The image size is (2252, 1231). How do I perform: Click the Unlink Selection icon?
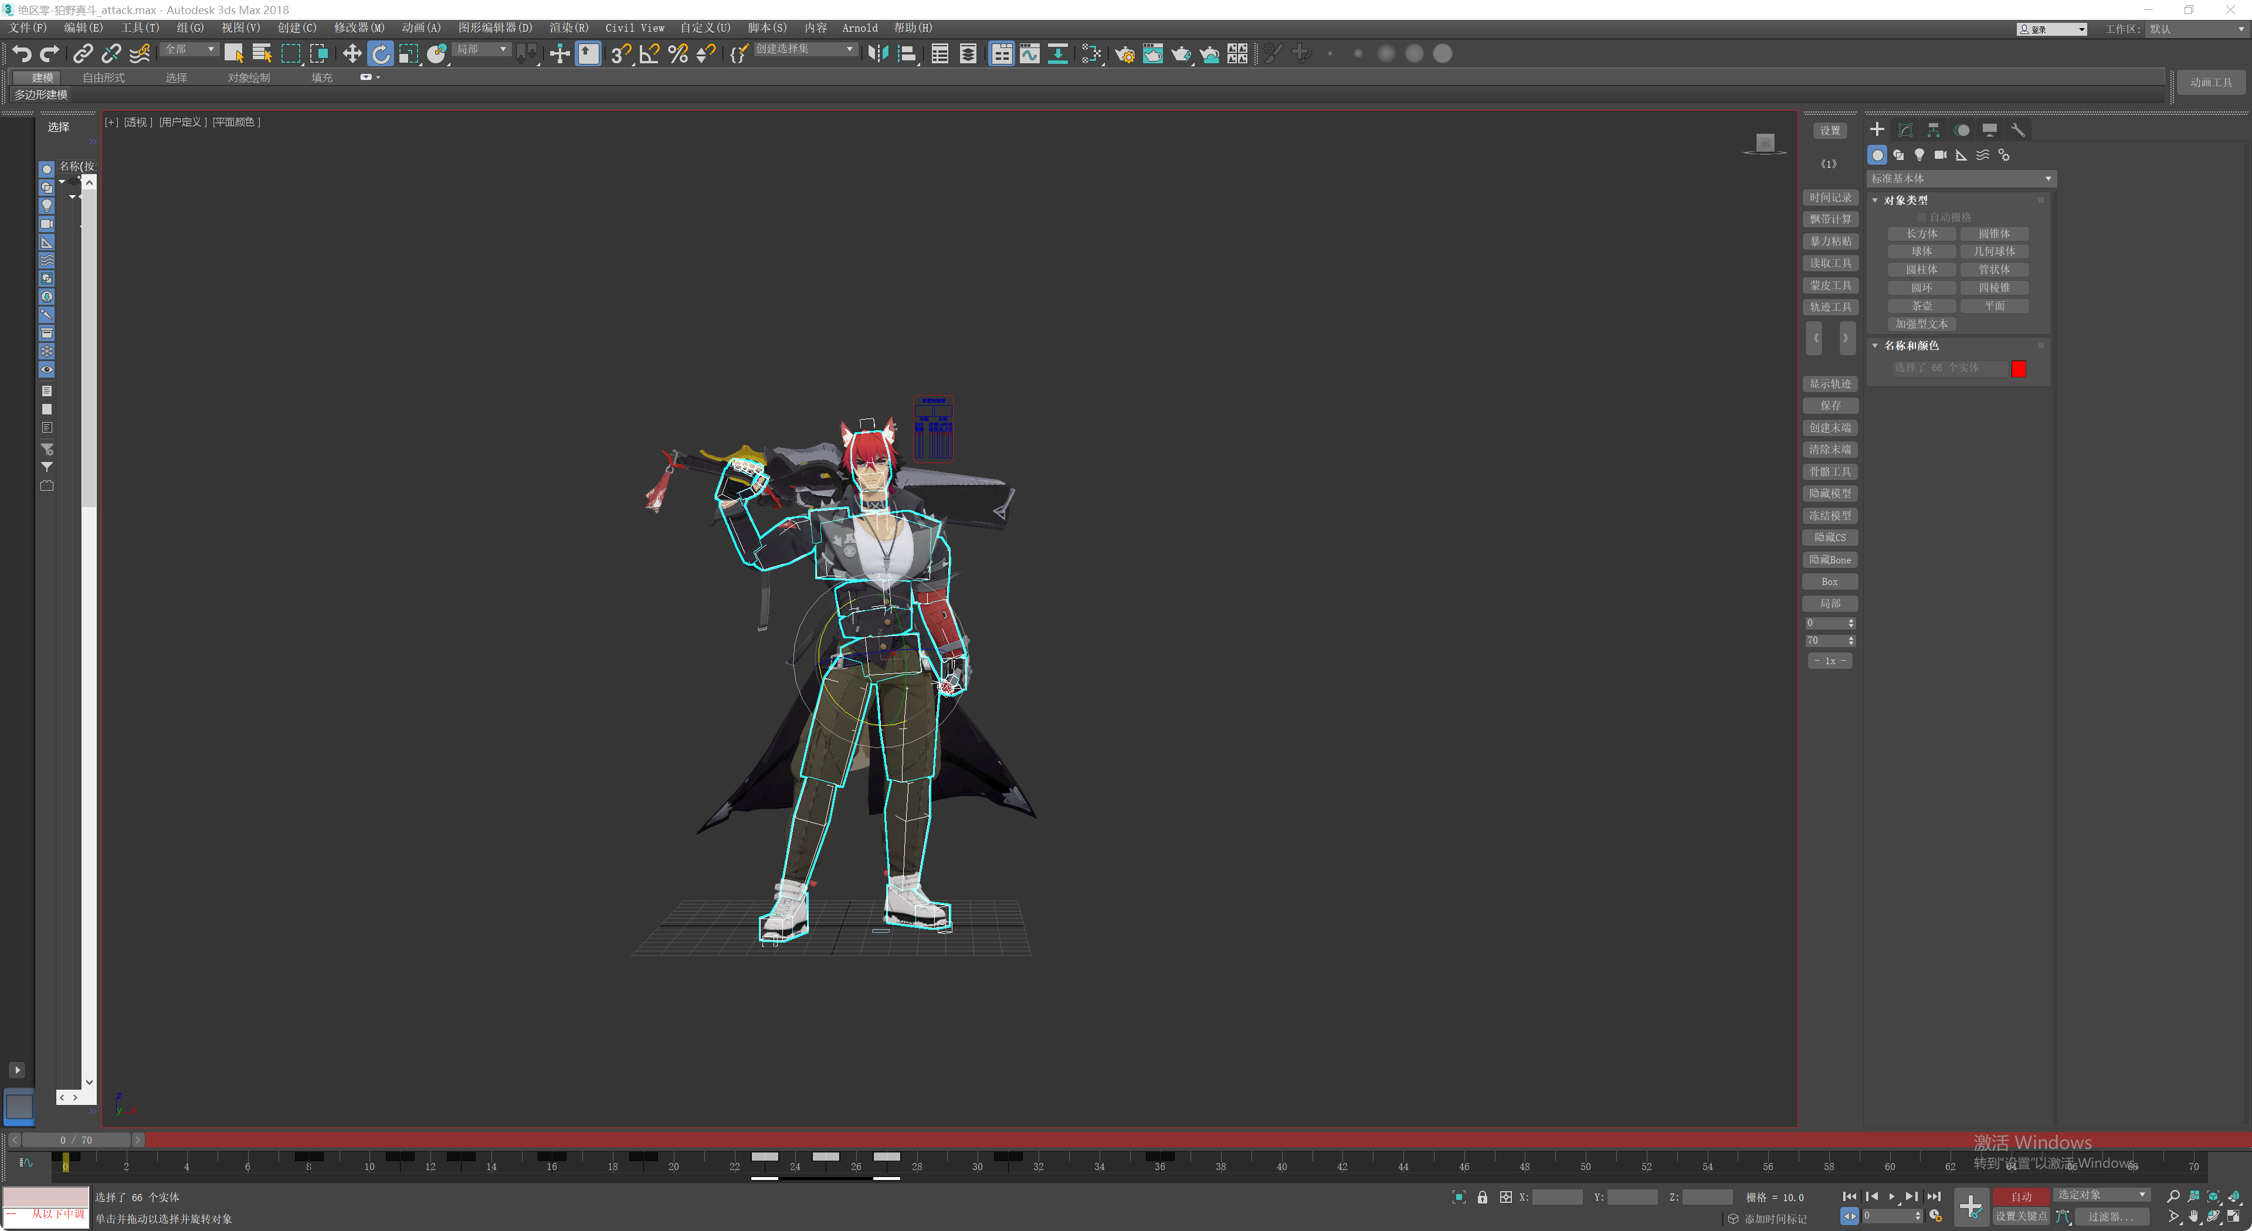pyautogui.click(x=111, y=54)
